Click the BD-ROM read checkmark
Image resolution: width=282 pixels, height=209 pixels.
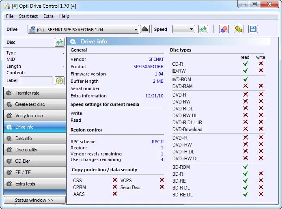tap(245, 167)
